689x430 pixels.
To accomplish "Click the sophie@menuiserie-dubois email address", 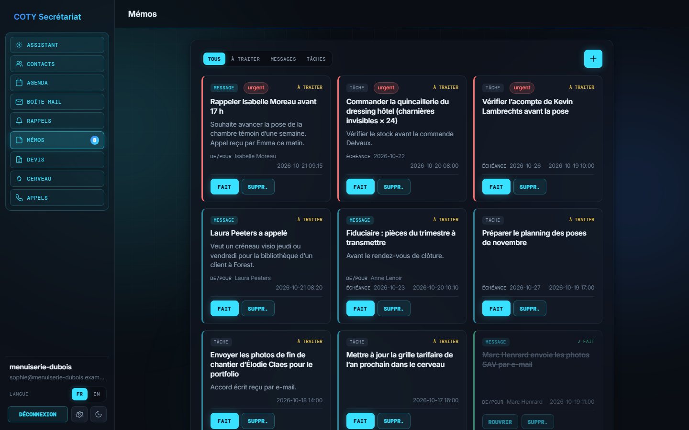I will click(x=57, y=377).
